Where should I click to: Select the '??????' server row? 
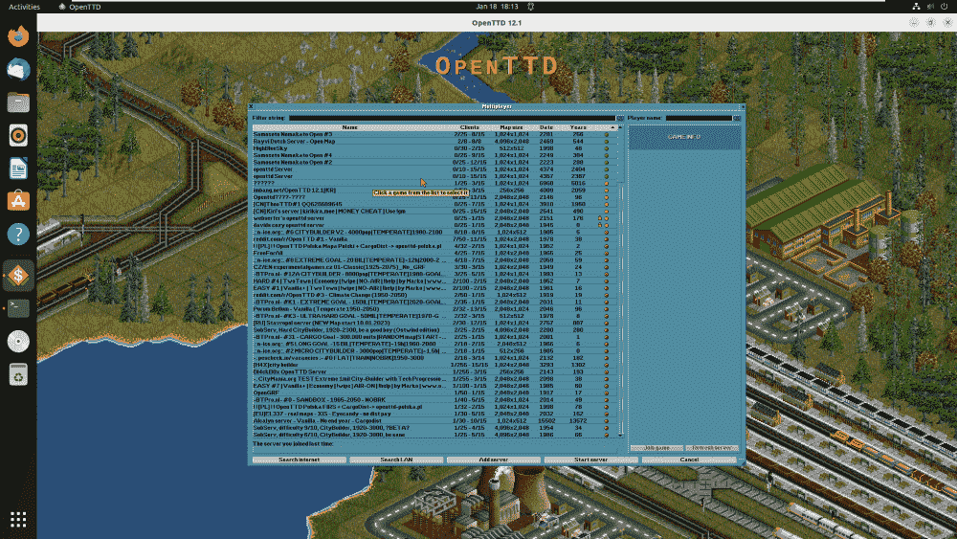pyautogui.click(x=434, y=183)
